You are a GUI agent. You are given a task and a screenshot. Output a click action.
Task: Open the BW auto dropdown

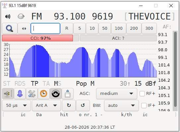click(121, 106)
